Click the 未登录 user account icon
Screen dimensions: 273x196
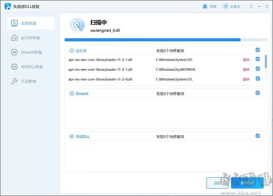click(x=226, y=7)
